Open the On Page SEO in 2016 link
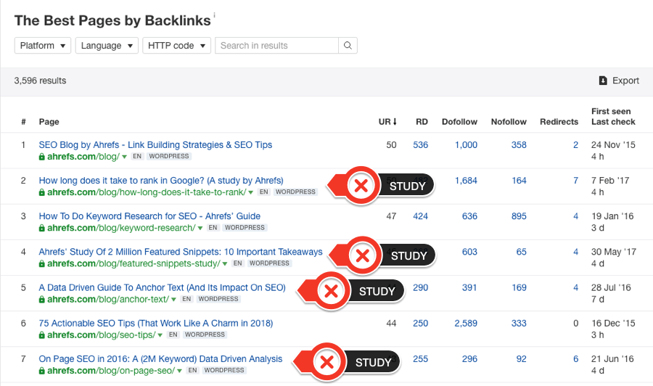 (x=160, y=358)
